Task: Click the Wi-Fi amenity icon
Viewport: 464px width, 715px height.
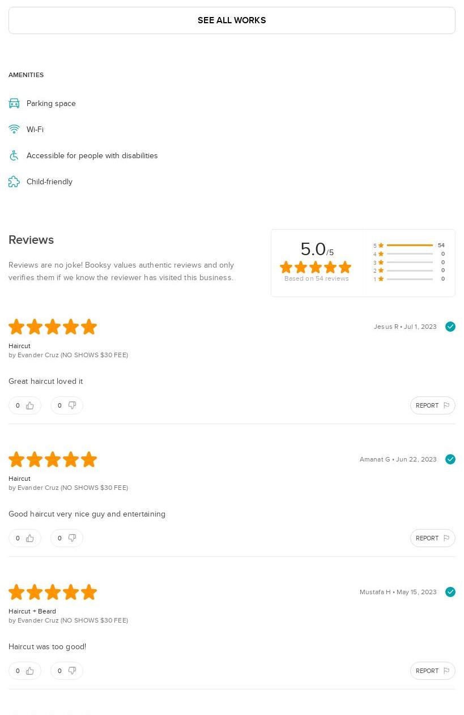Action: coord(14,129)
